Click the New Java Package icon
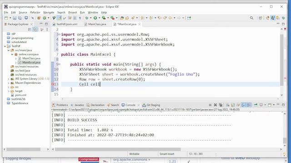The height and width of the screenshot is (163, 291). 39,18
